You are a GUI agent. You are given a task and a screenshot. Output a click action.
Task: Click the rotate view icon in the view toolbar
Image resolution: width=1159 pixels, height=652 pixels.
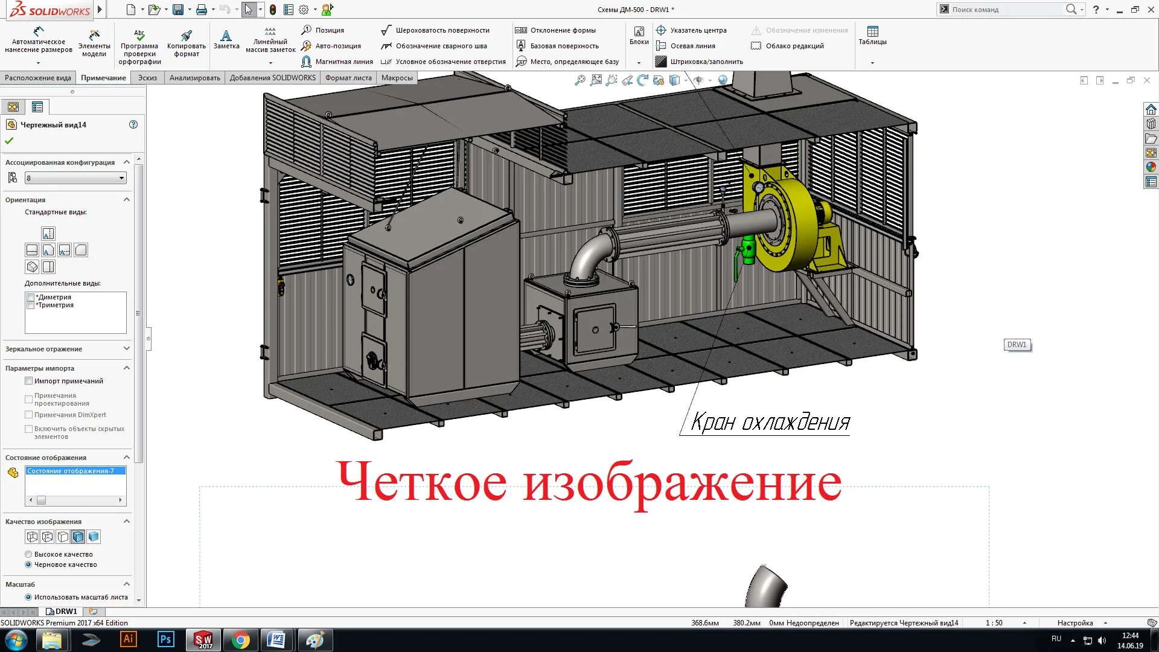click(x=643, y=79)
